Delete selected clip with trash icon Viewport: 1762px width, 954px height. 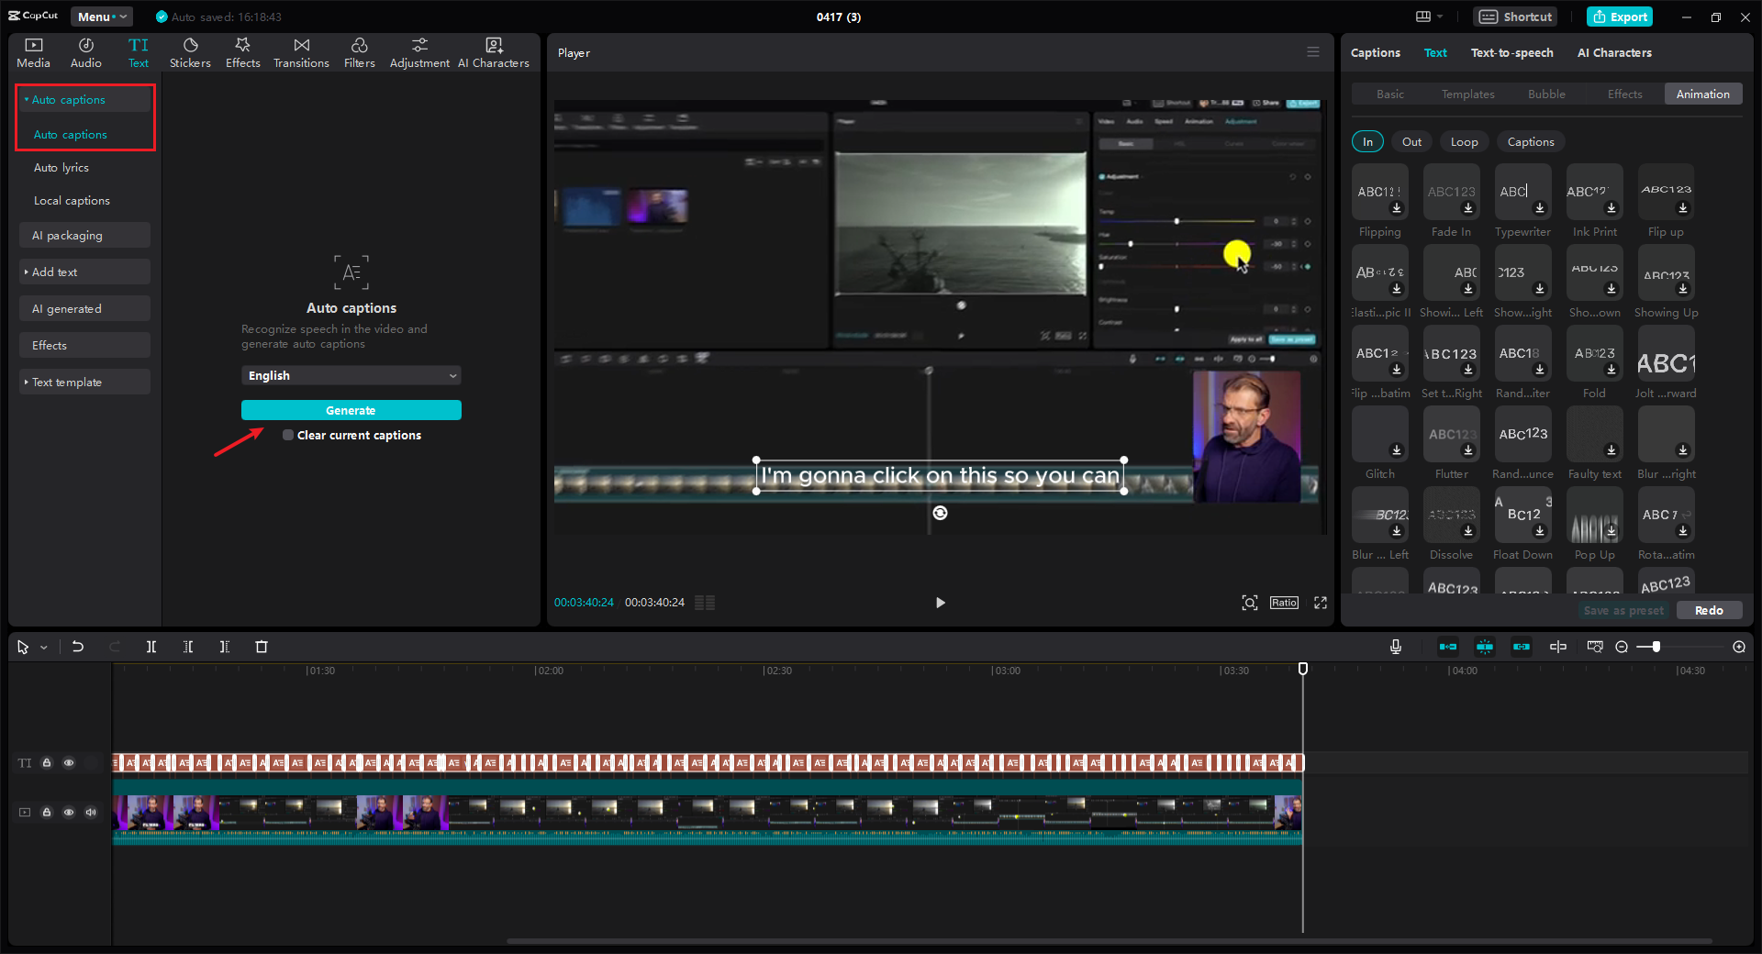click(262, 647)
